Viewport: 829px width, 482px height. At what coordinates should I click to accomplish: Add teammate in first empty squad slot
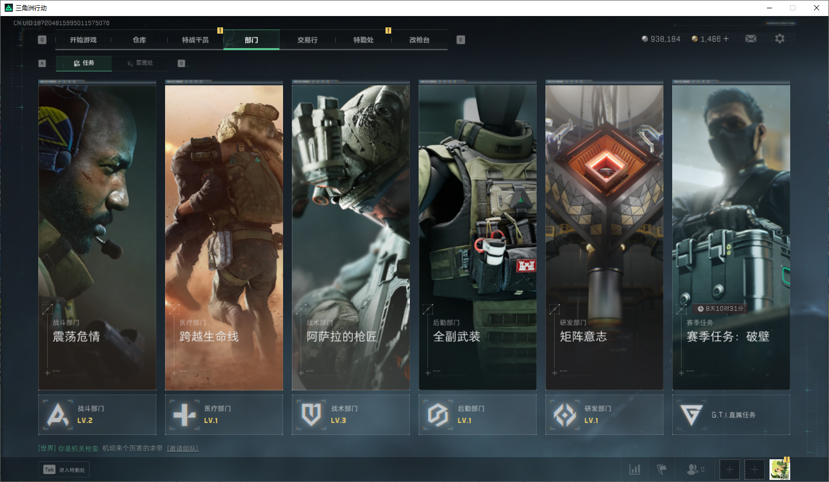730,470
